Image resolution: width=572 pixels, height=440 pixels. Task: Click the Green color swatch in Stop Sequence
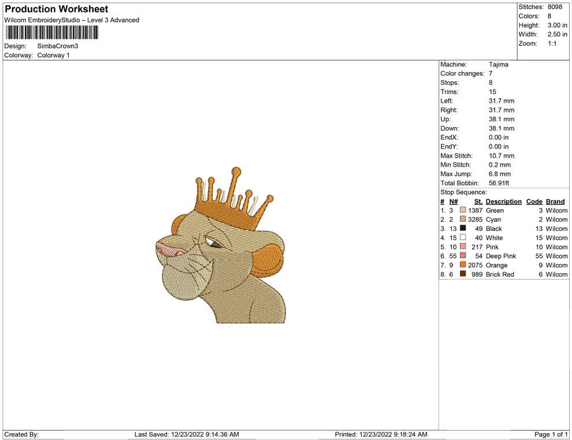[x=462, y=210]
